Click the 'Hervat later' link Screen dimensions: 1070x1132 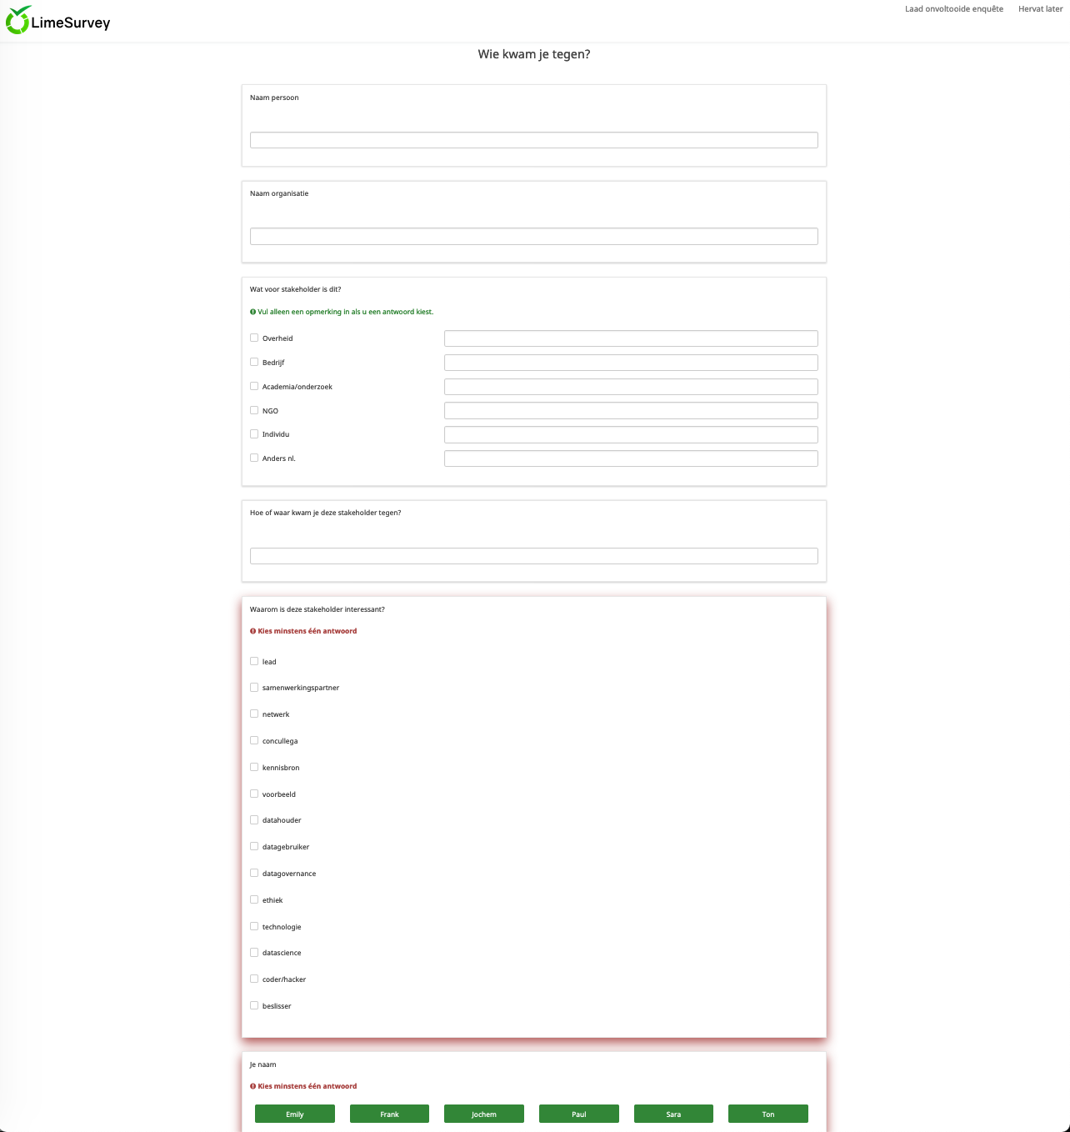[1040, 9]
